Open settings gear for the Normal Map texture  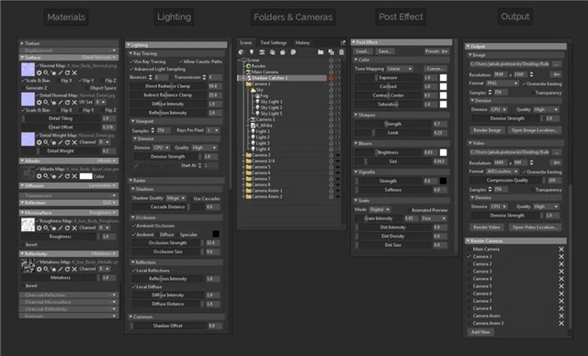(39, 72)
